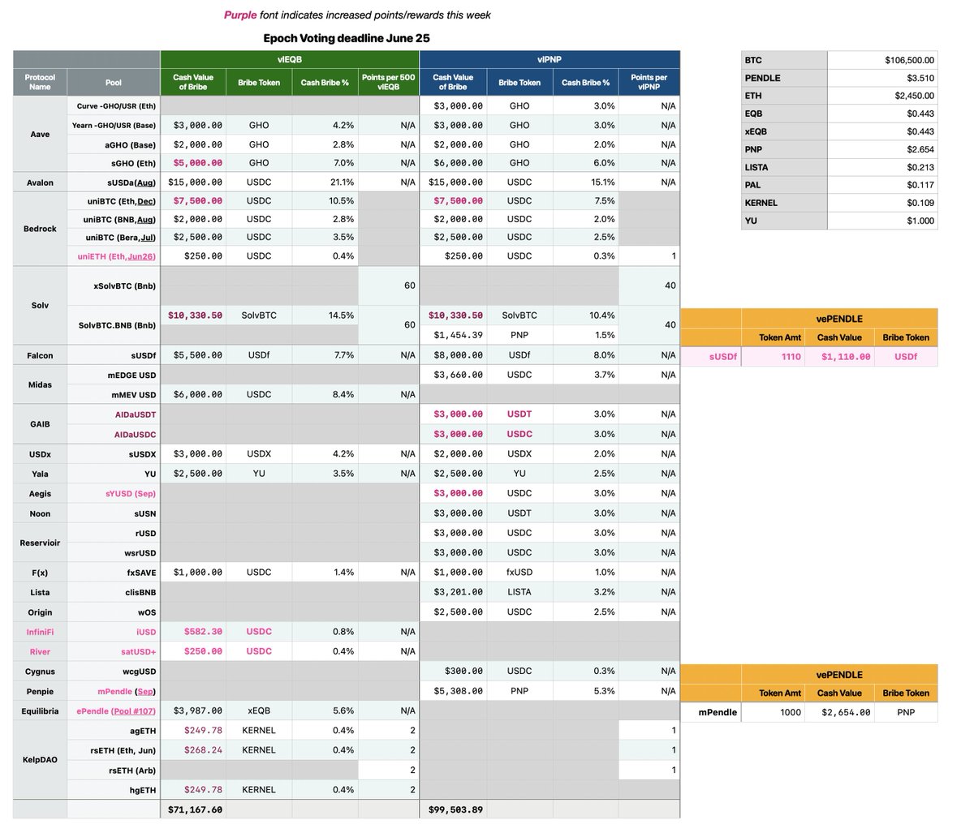Click the 'mEDGE USD' pool cell

114,375
